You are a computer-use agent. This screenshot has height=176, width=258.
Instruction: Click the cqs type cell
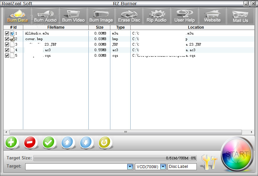[x=115, y=56]
